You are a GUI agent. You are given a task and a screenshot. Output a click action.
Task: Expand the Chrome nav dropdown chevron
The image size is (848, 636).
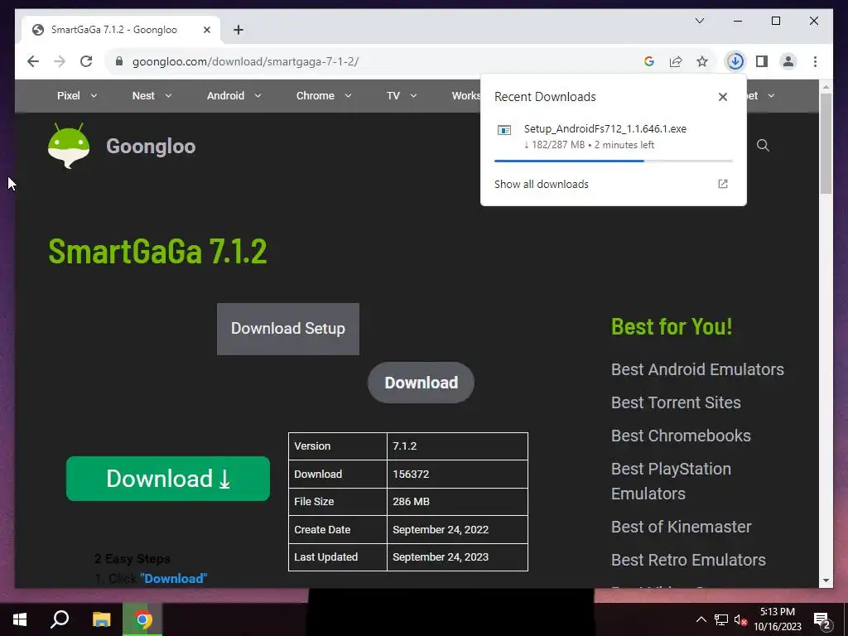point(348,96)
